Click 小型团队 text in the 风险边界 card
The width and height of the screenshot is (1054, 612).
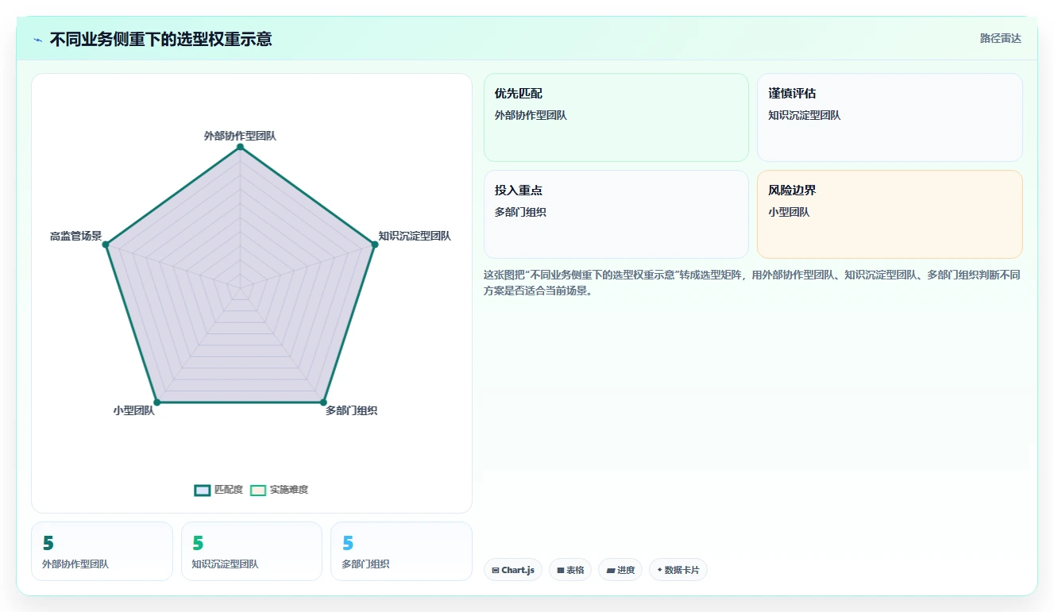[789, 212]
